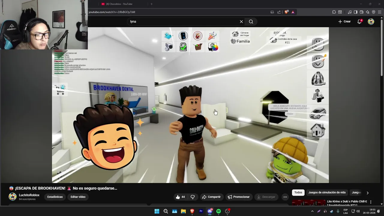Open Discord from taskbar
Image resolution: width=384 pixels, height=216 pixels.
coord(210,211)
